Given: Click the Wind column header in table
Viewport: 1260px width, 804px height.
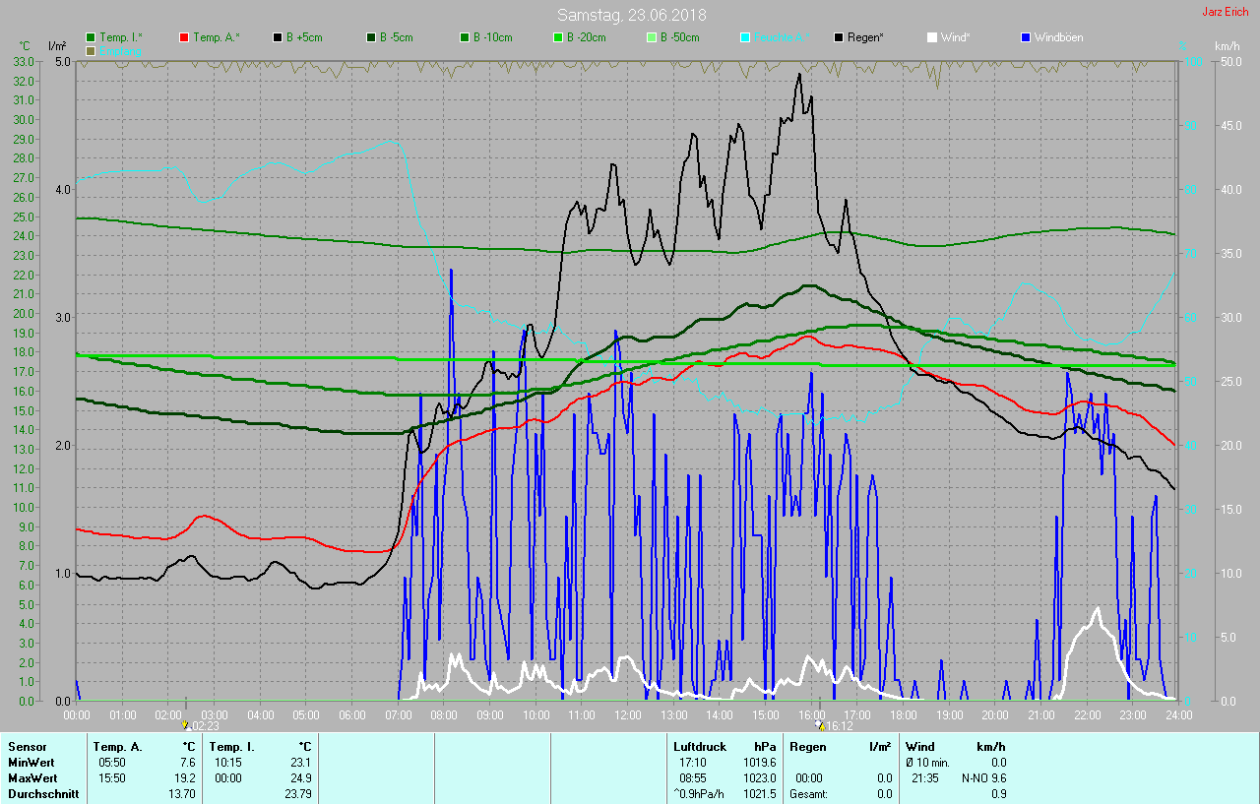Looking at the screenshot, I should pyautogui.click(x=920, y=747).
